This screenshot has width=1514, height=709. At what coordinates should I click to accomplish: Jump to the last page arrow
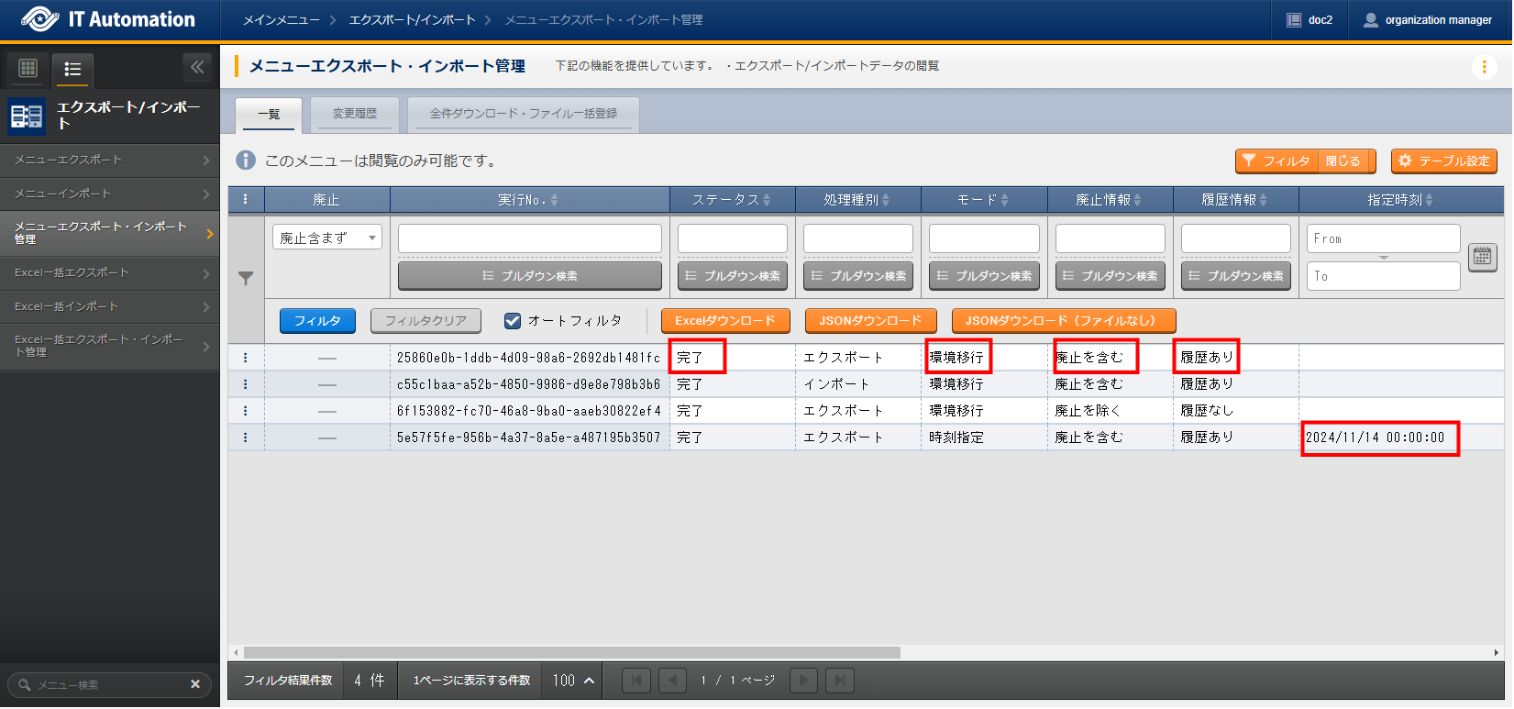click(839, 681)
